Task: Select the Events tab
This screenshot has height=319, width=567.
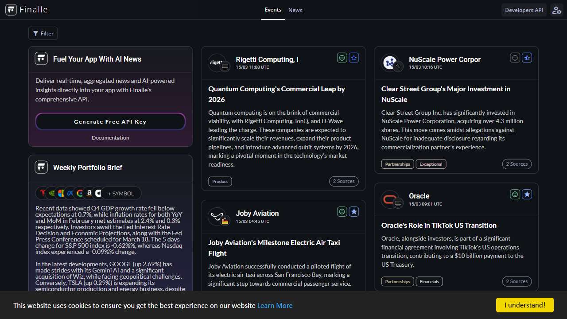Action: (273, 10)
